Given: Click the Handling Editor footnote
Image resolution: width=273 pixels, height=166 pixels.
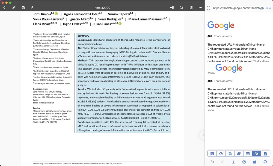Looking at the screenshot, I should (78, 164).
